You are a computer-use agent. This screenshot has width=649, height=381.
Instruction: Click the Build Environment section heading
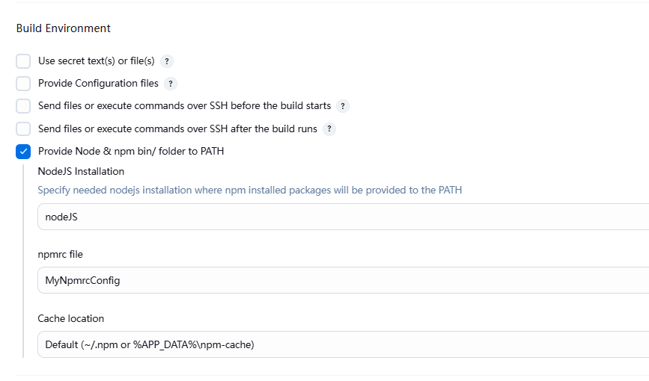tap(63, 28)
